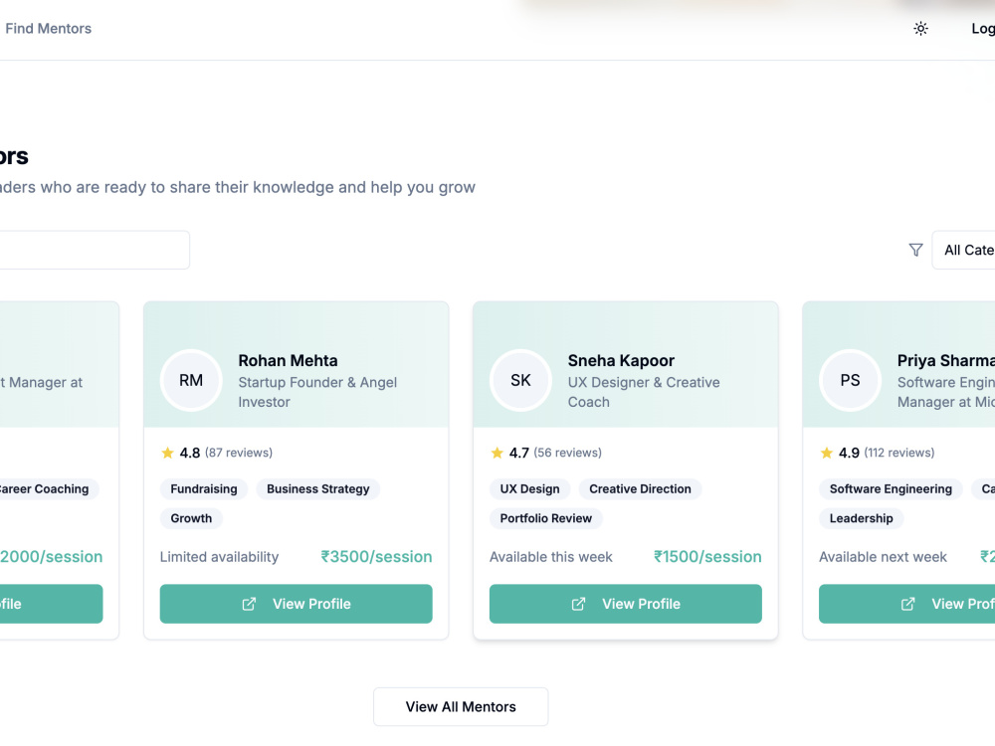Select the Growth tag

191,518
